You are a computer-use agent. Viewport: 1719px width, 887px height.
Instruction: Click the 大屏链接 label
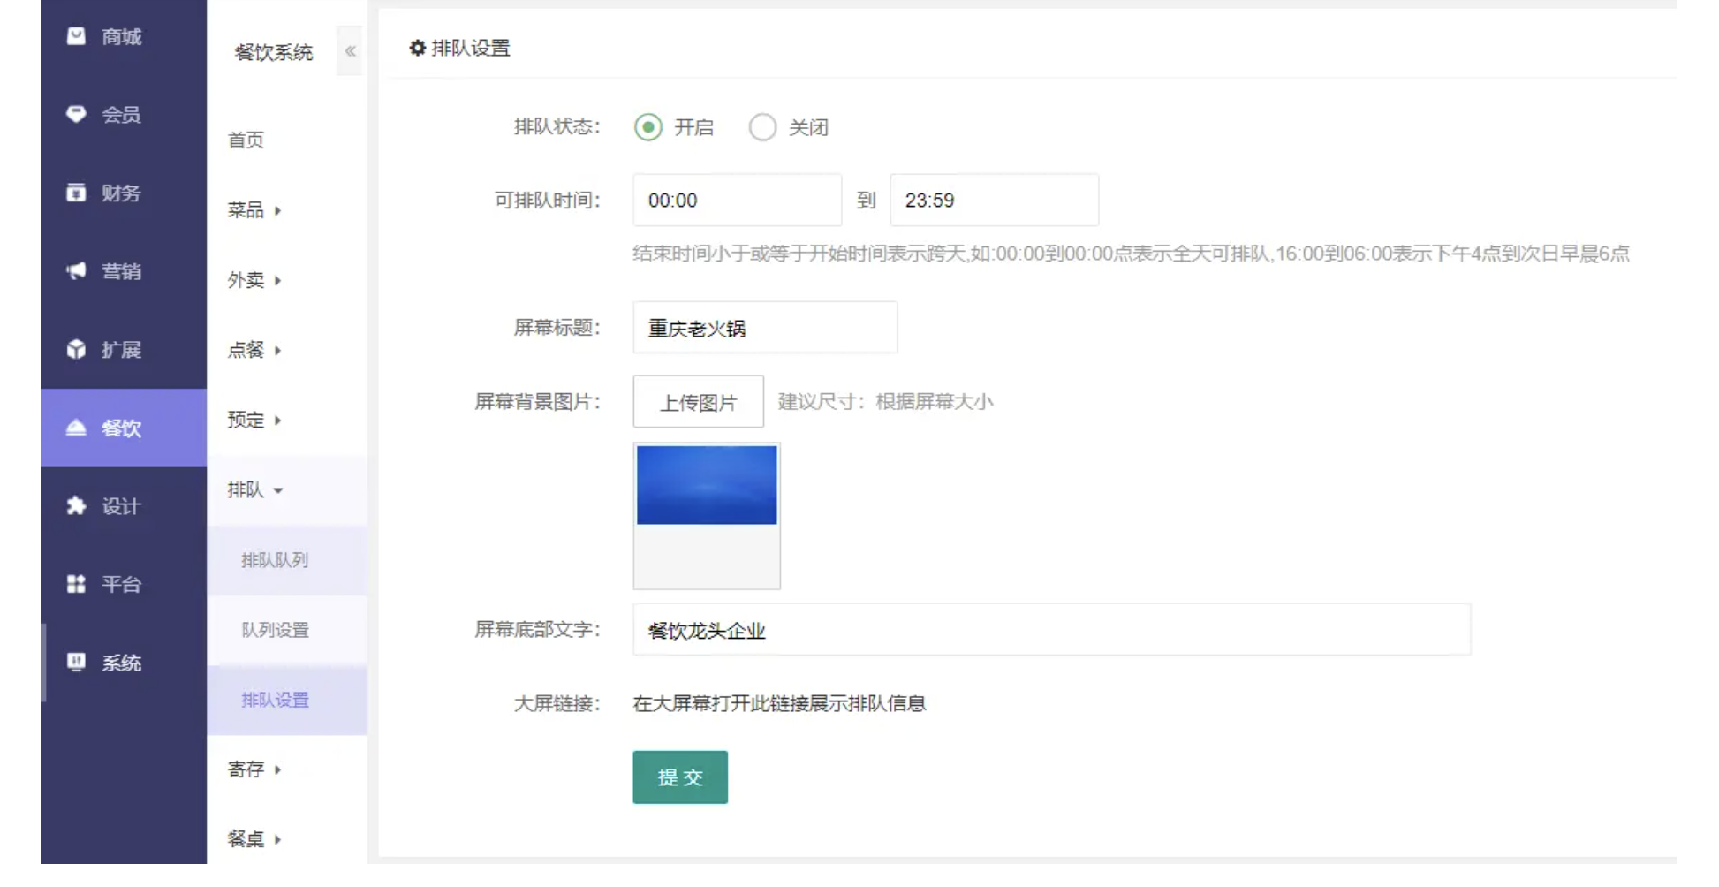pyautogui.click(x=557, y=703)
